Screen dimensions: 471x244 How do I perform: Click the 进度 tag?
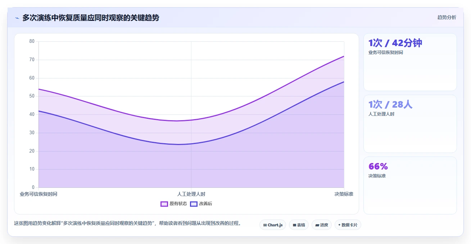tap(322, 225)
